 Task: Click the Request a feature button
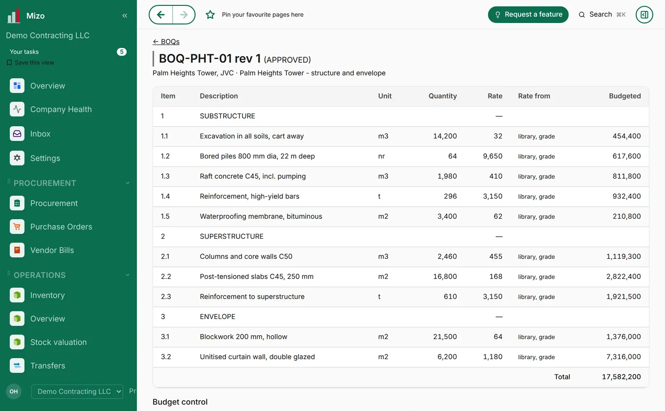coord(528,15)
